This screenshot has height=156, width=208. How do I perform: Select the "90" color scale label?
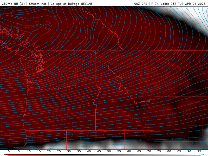[x=189, y=151]
